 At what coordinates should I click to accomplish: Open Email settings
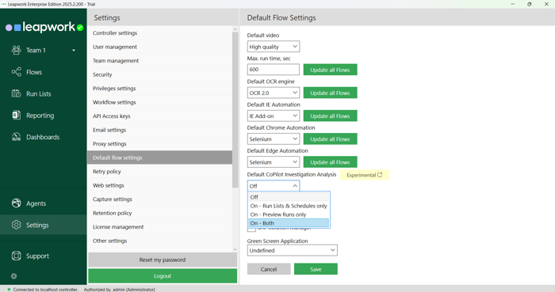tap(159, 130)
